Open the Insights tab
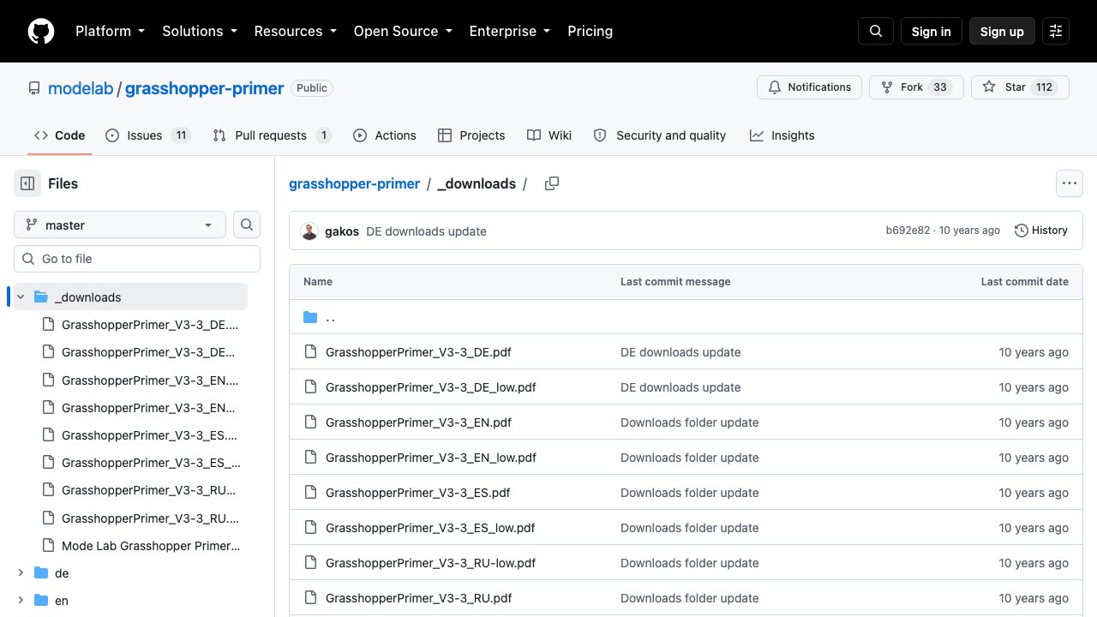Viewport: 1097px width, 617px height. pyautogui.click(x=782, y=135)
